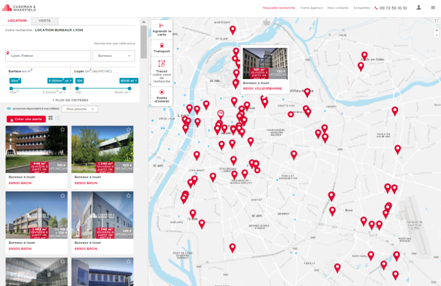Open the hamburger menu icon
Image resolution: width=441 pixels, height=286 pixels.
click(x=433, y=8)
